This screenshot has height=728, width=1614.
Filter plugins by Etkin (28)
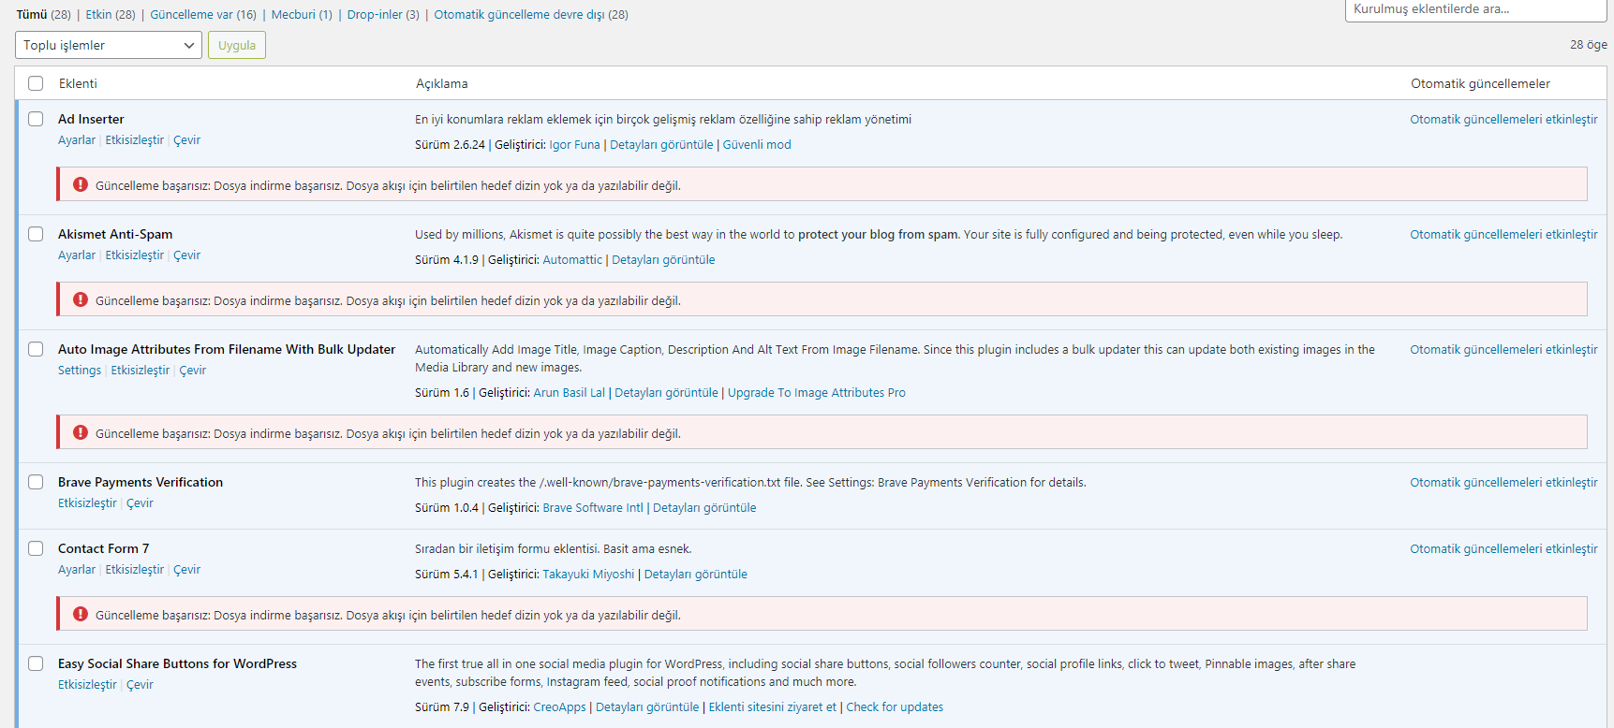point(111,15)
